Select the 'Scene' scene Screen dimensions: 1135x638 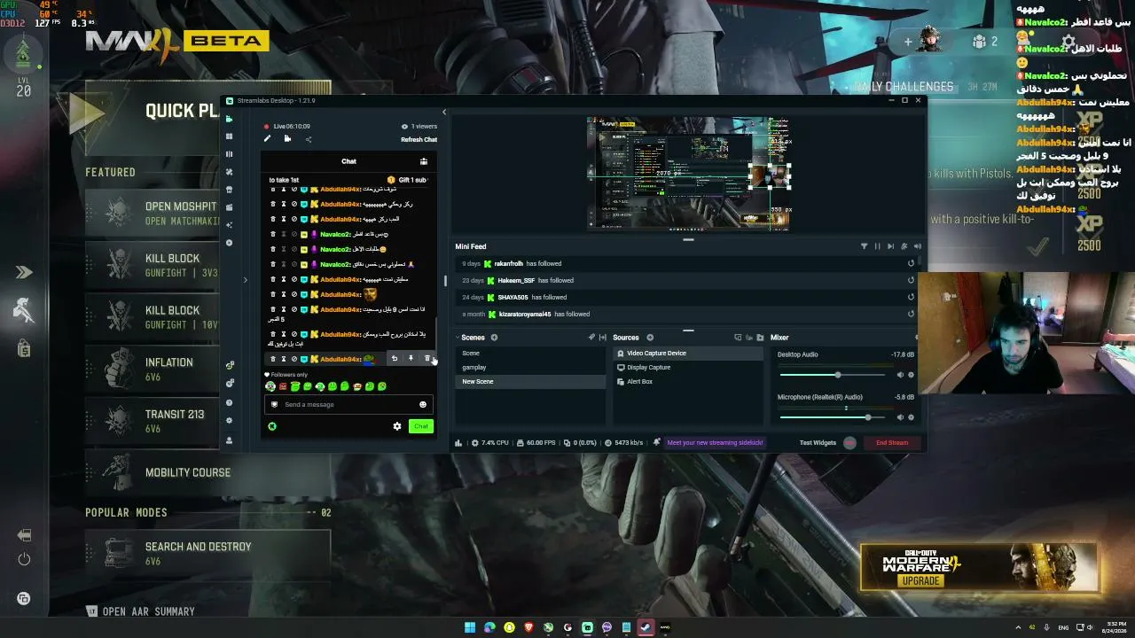coord(530,353)
